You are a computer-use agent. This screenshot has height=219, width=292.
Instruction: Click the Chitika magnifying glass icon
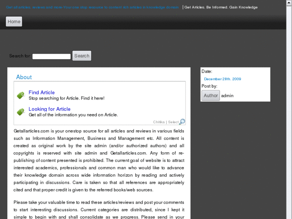[x=182, y=122]
